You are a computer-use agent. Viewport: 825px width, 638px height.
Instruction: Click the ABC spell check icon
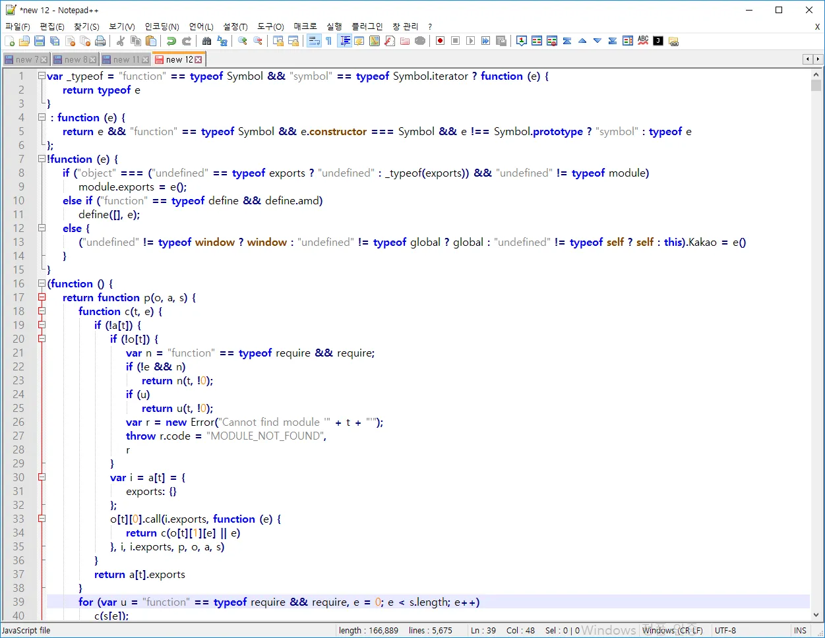(x=643, y=41)
